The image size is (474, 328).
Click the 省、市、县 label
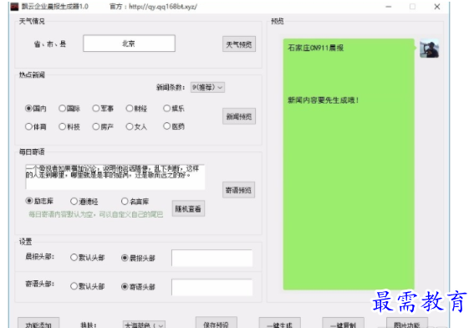pos(50,44)
